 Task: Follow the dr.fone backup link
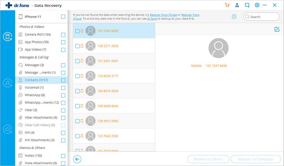pos(152,19)
